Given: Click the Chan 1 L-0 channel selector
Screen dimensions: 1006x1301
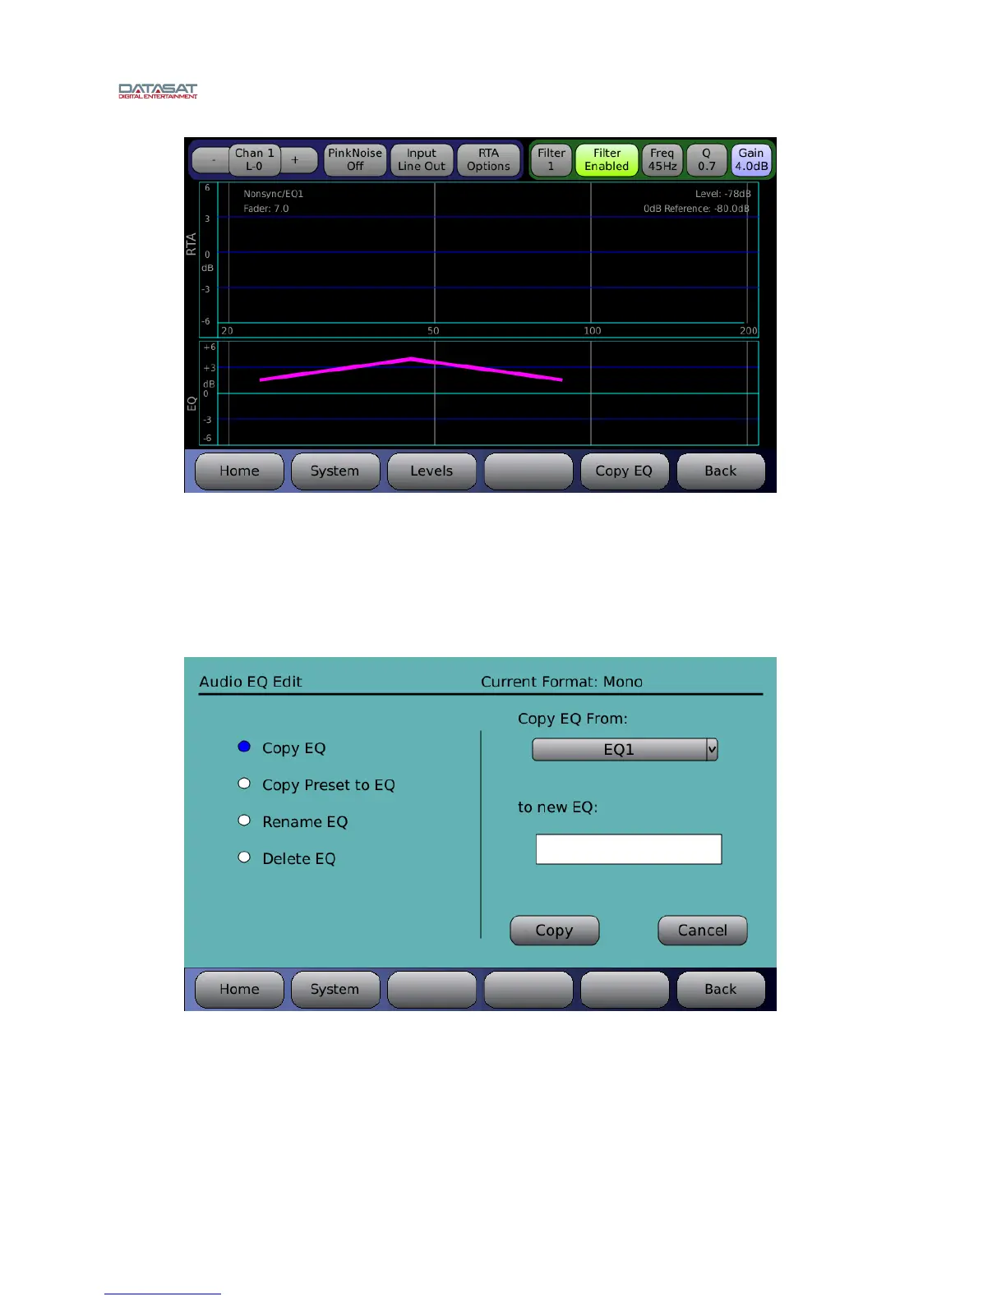Looking at the screenshot, I should click(x=255, y=159).
